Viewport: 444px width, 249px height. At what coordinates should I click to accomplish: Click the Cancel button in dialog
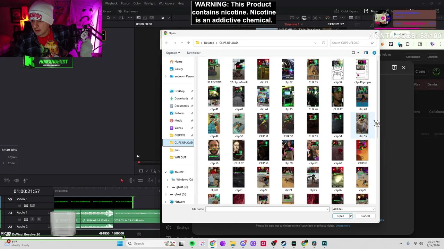366,216
